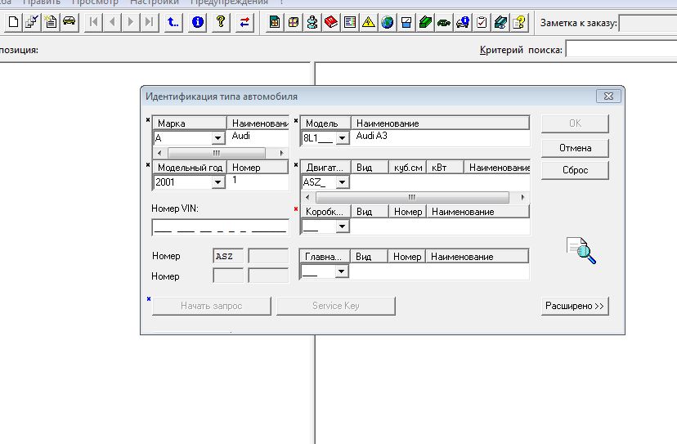Screen dimensions: 677x444
Task: Click the yellow warning triangle icon
Action: point(369,22)
